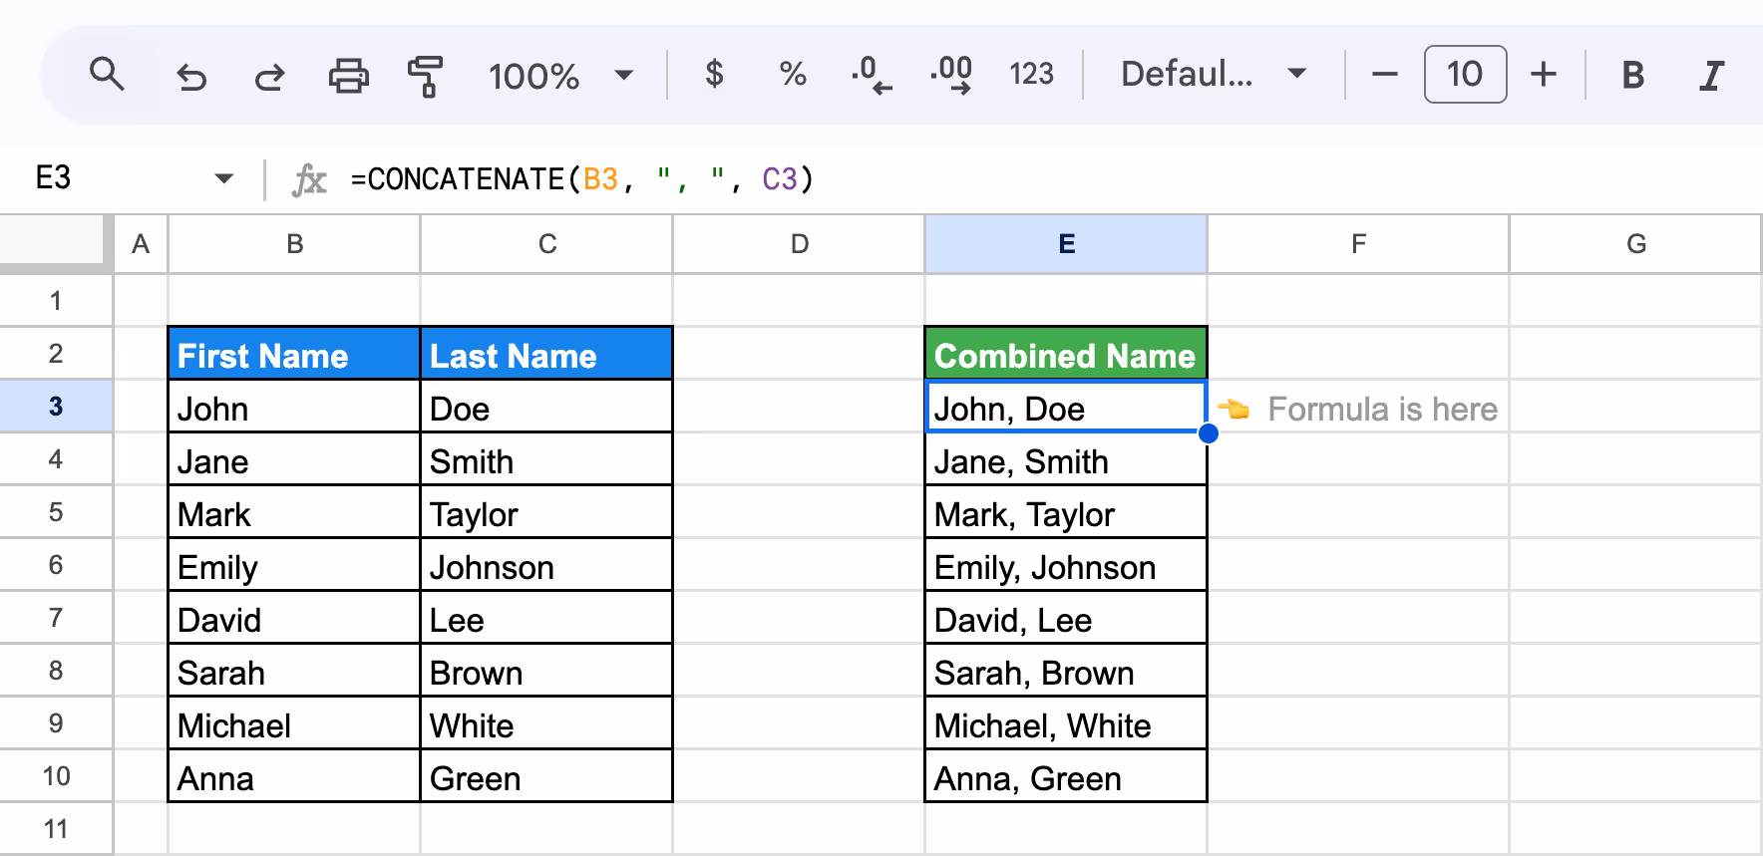The height and width of the screenshot is (856, 1763).
Task: Click the select-all corner box
Action: [52, 241]
